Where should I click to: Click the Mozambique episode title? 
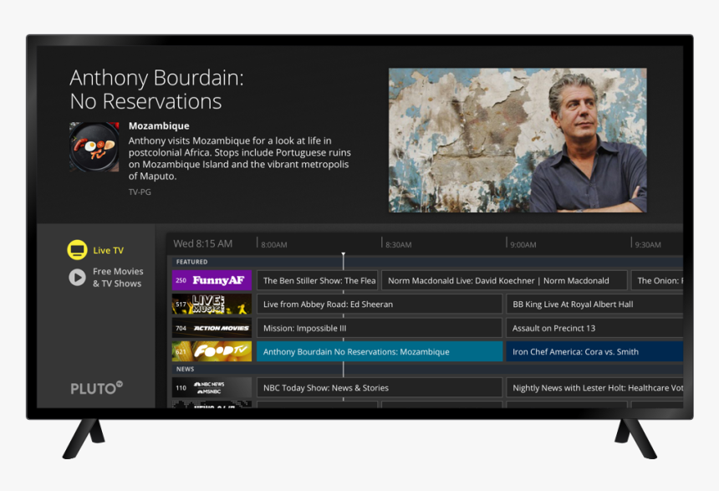[x=159, y=125]
